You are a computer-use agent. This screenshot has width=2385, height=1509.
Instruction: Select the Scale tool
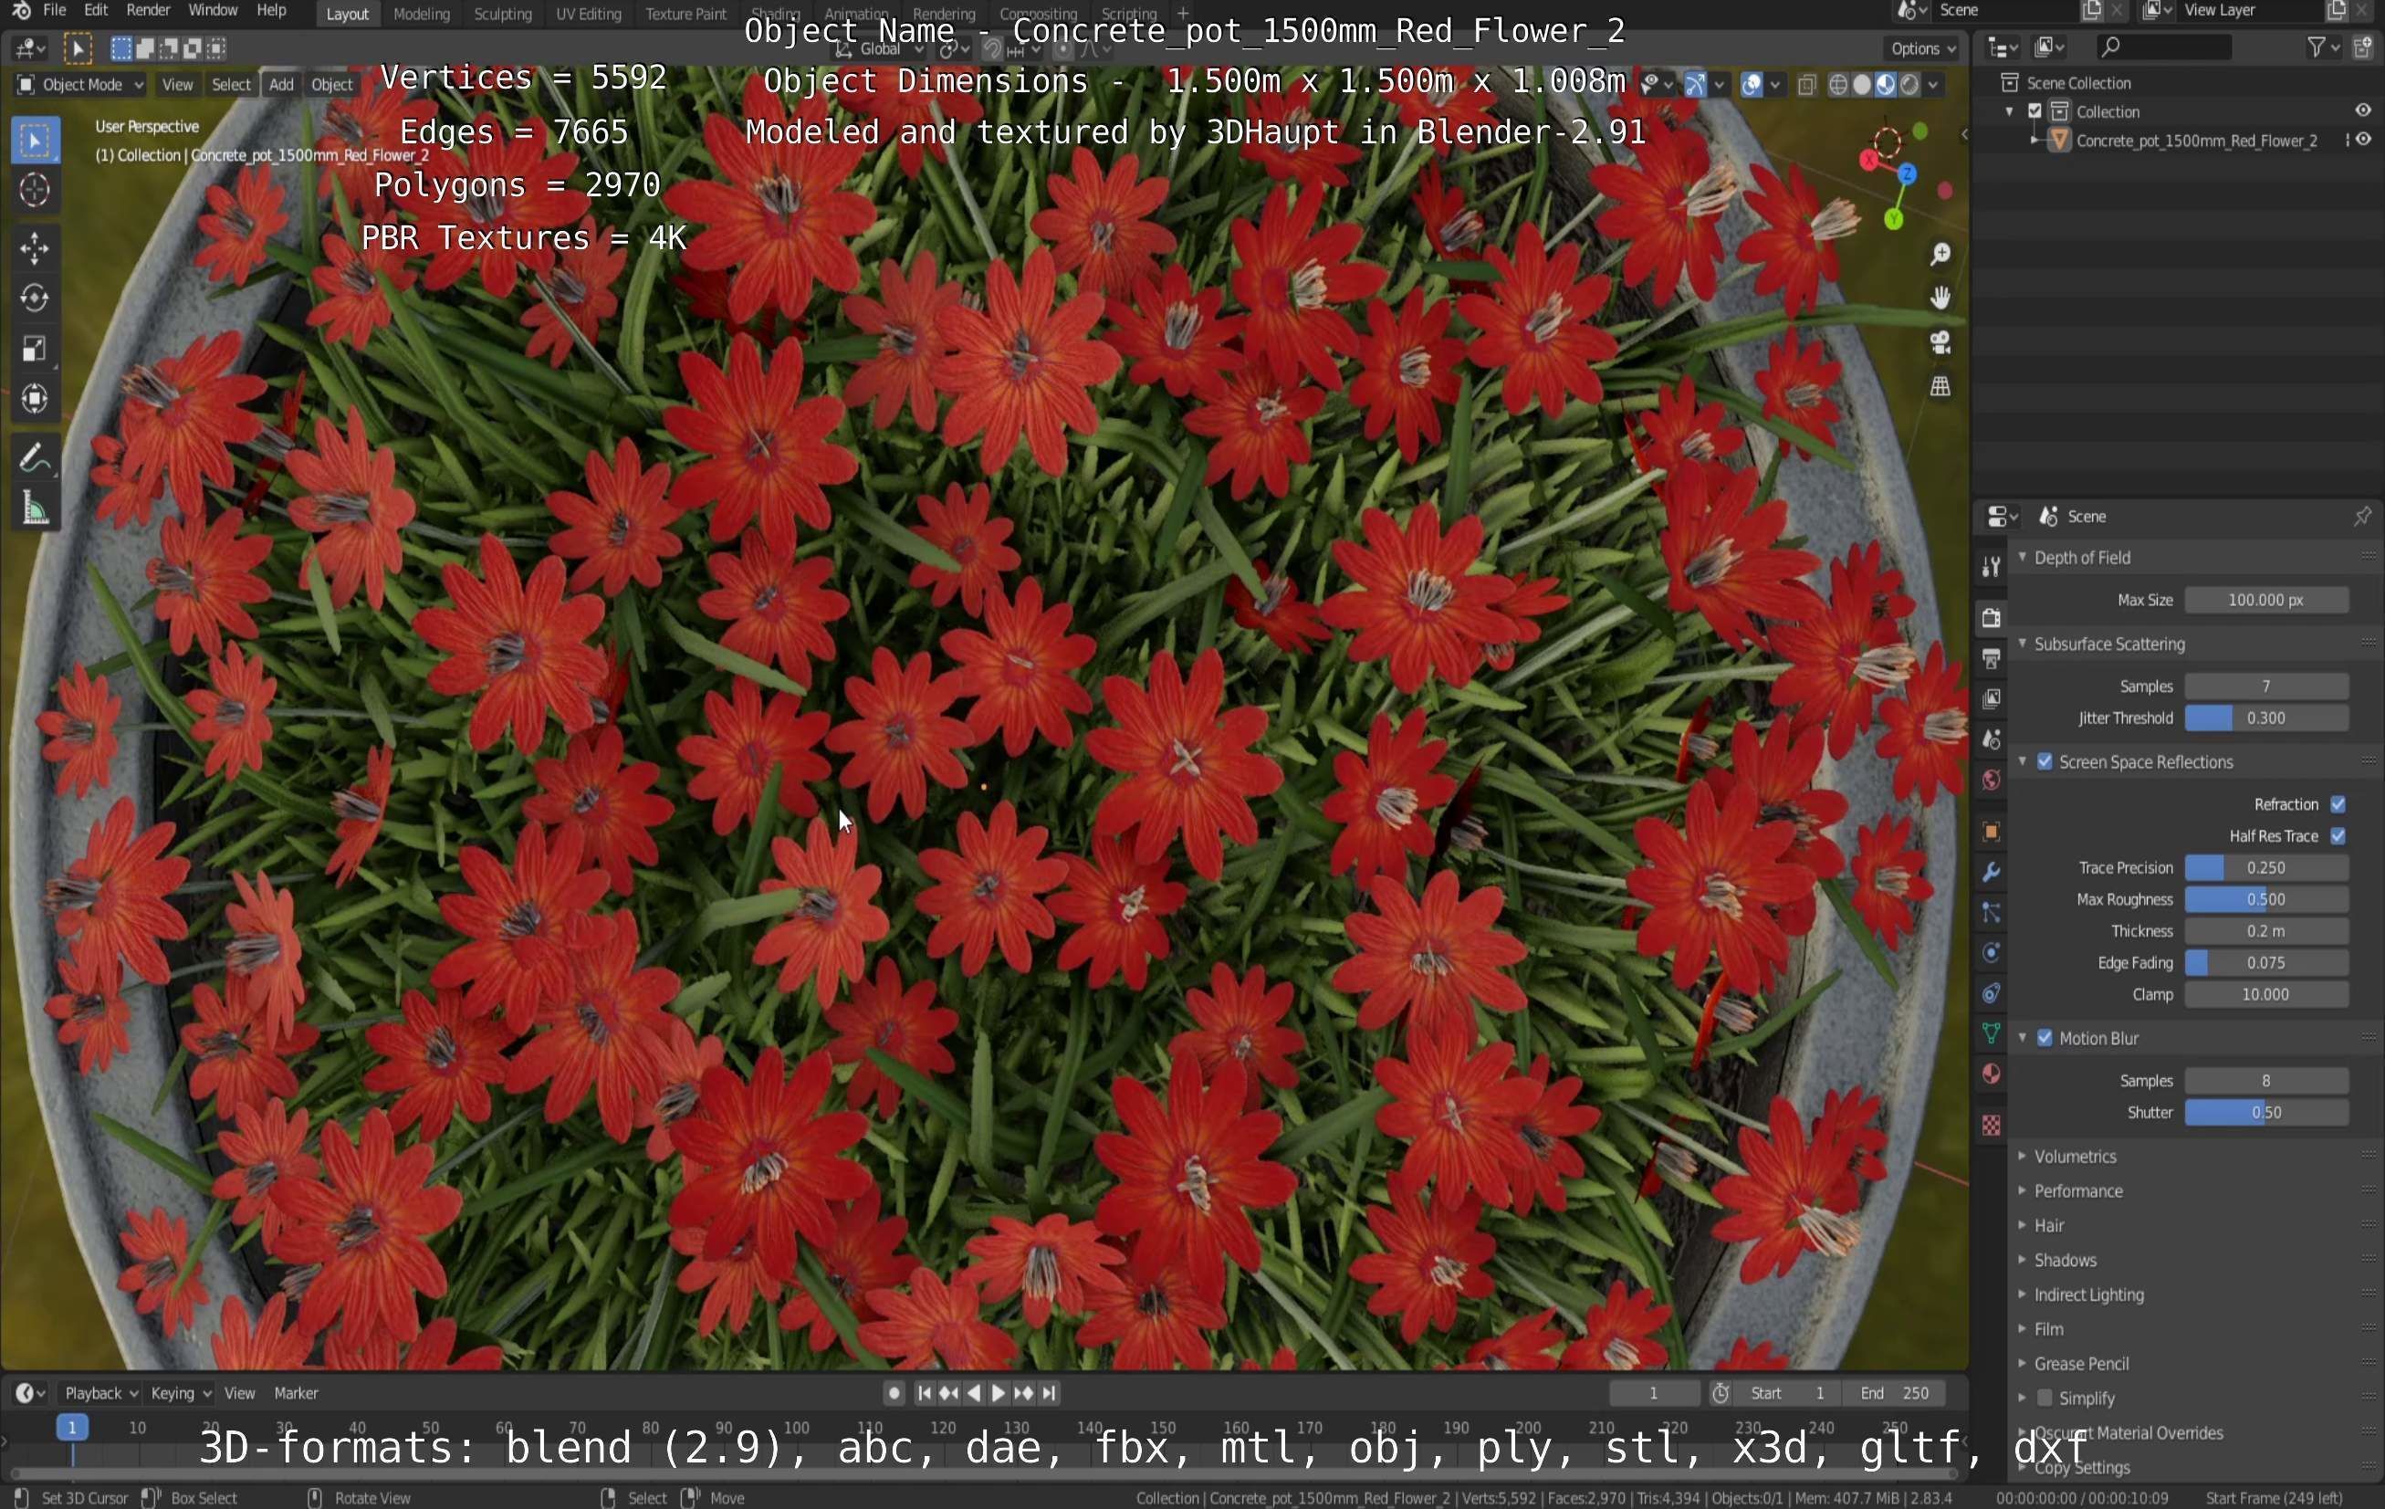click(x=35, y=349)
